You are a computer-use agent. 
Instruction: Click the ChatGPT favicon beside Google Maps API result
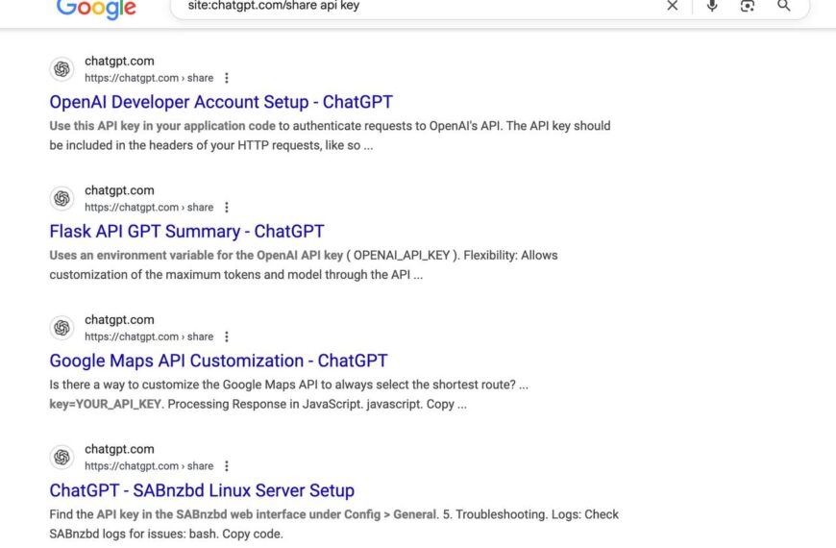pyautogui.click(x=62, y=328)
